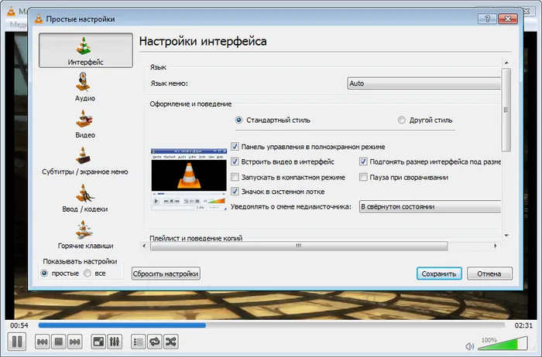The width and height of the screenshot is (542, 357).
Task: Open the Аудио settings category
Action: [x=84, y=87]
